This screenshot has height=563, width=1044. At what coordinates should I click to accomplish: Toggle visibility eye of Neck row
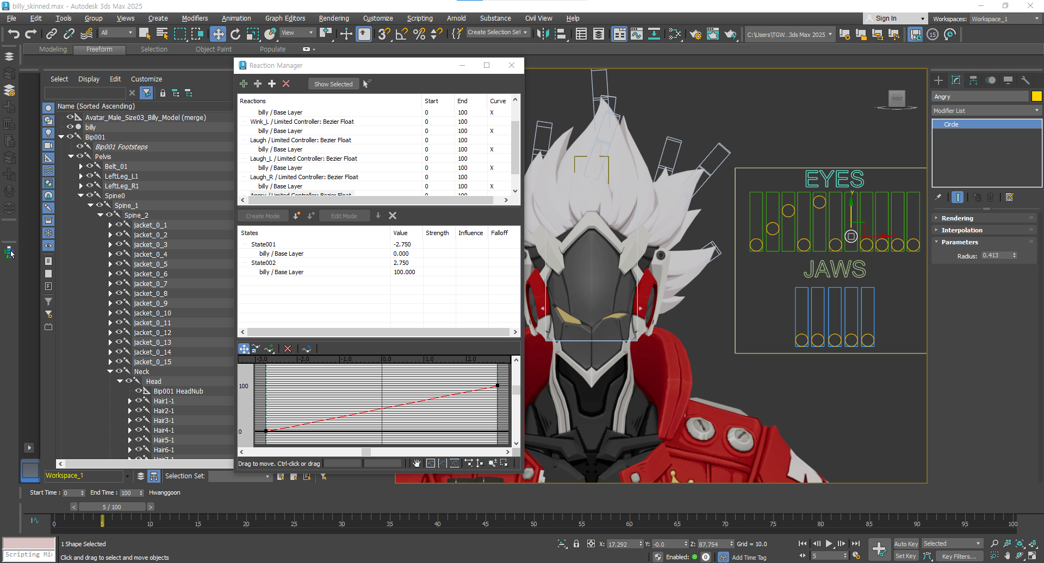click(x=119, y=371)
